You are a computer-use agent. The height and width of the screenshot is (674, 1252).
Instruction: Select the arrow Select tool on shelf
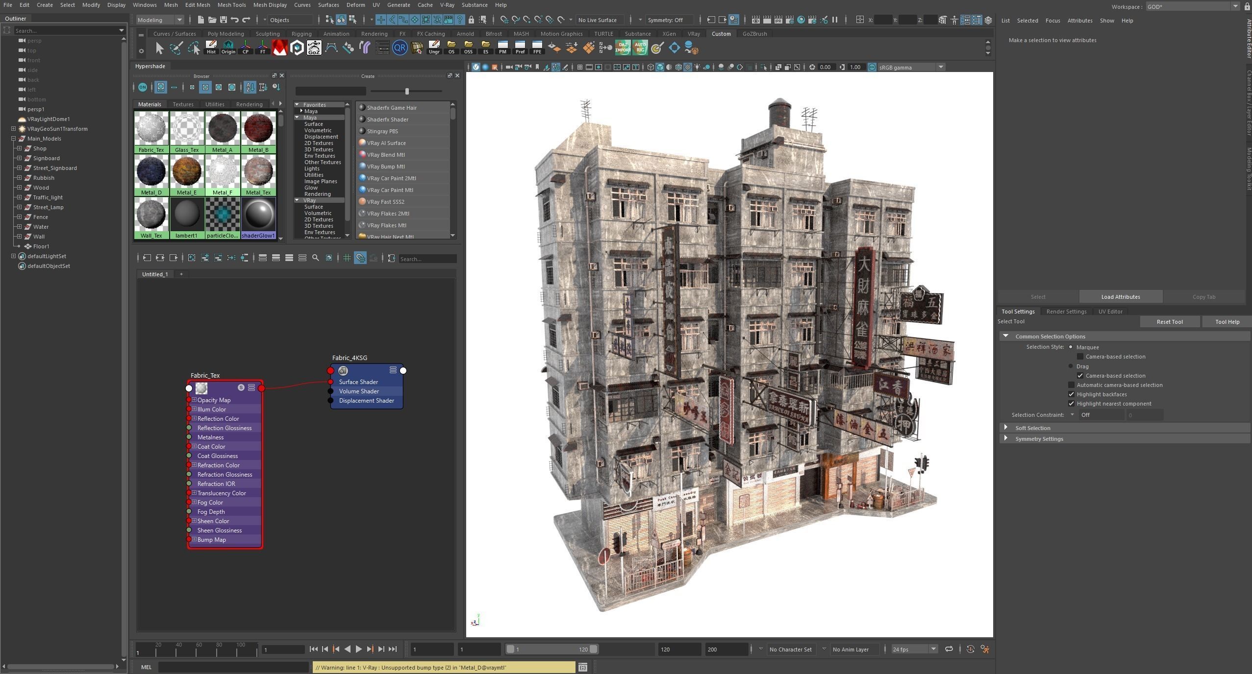click(159, 48)
